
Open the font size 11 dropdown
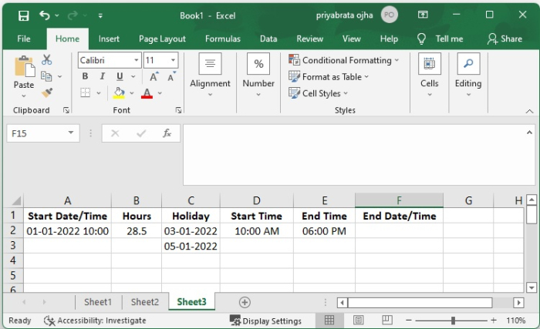coord(173,60)
